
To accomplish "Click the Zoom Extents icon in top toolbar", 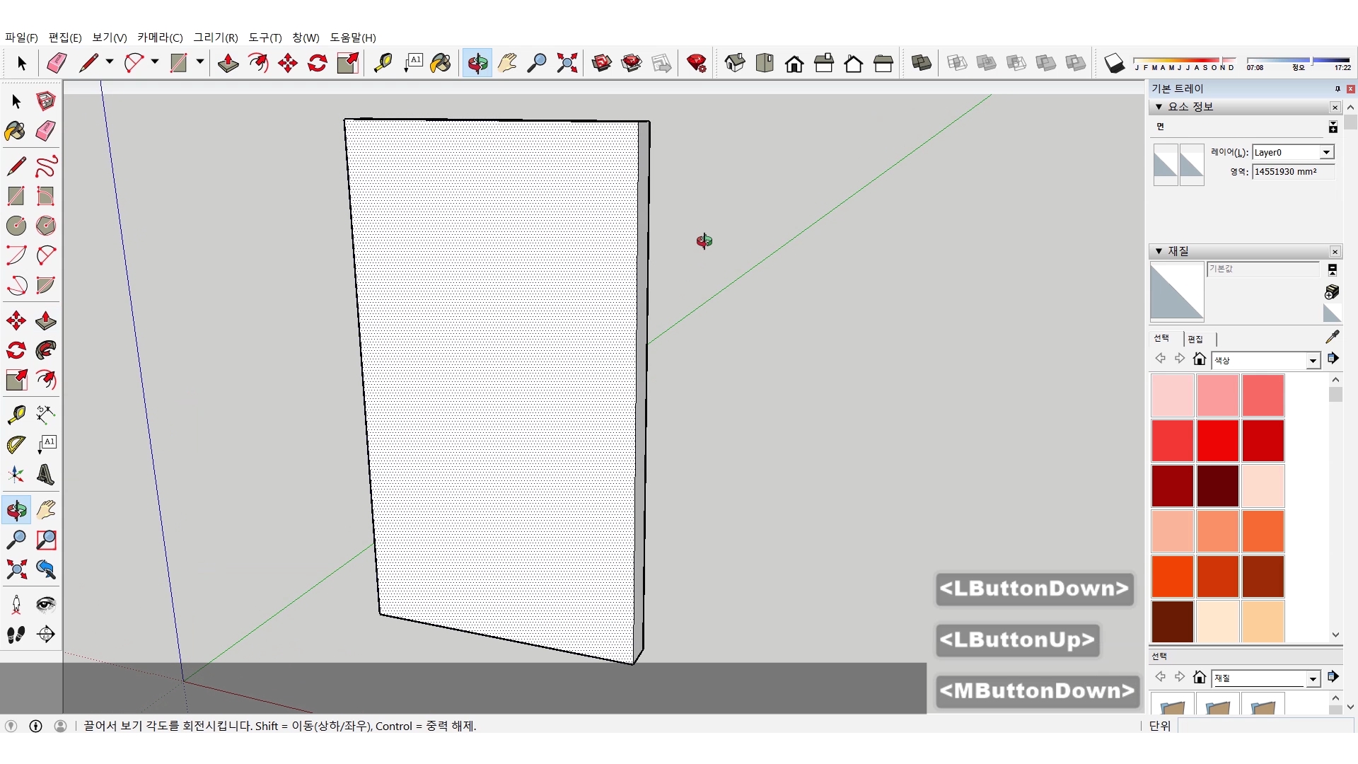I will (x=567, y=63).
